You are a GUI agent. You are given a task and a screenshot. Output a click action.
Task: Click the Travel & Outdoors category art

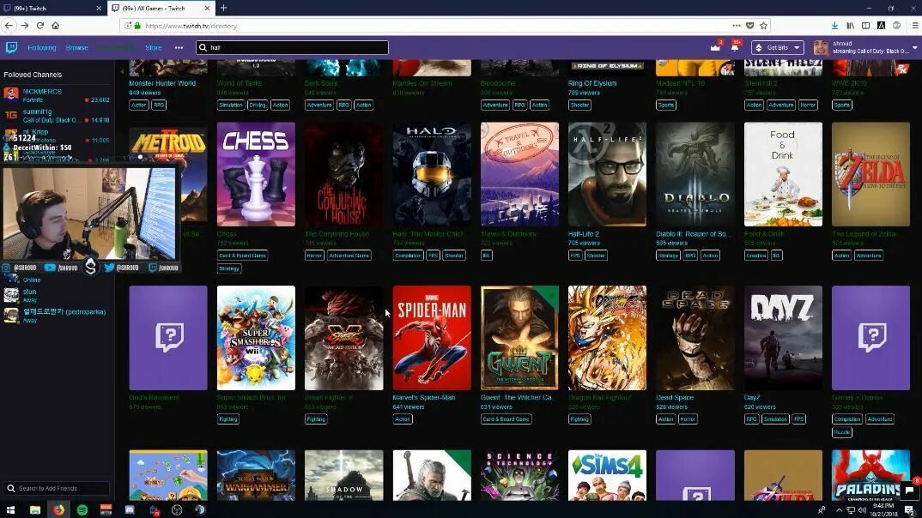[x=519, y=174]
